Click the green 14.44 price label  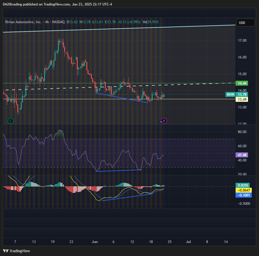coord(242,83)
